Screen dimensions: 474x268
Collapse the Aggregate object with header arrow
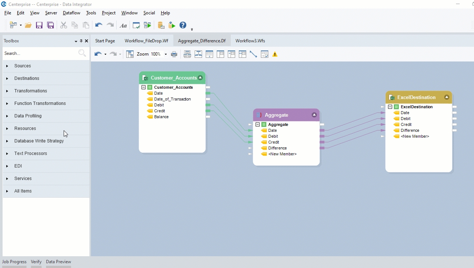[314, 115]
